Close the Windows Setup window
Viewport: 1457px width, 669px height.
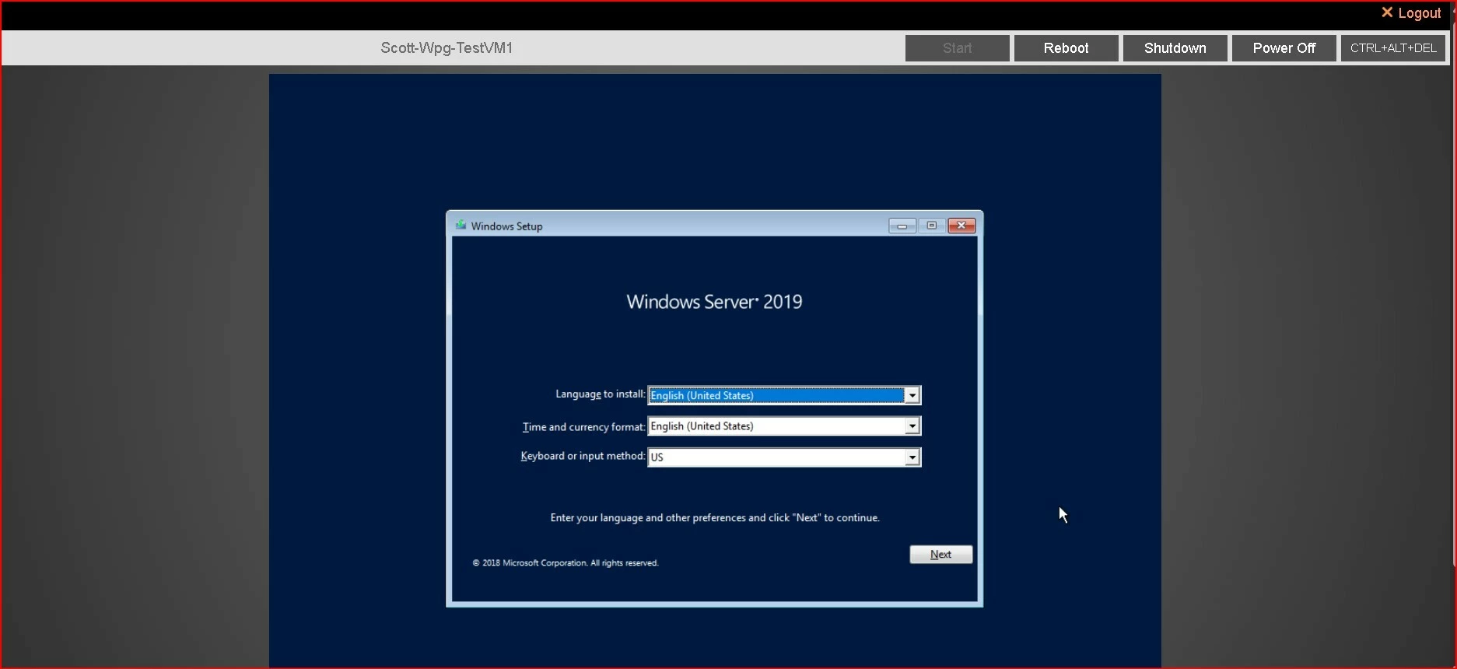point(961,226)
